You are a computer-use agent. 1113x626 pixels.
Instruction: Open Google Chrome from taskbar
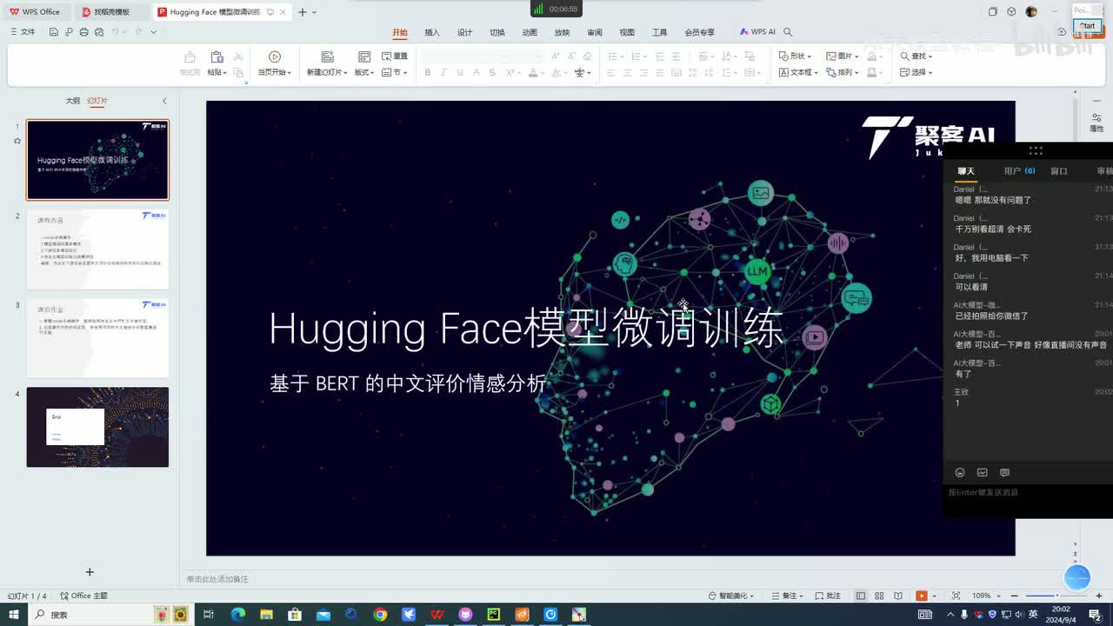tap(380, 615)
